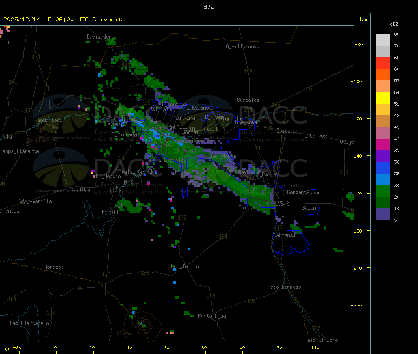
Task: Click the Morados map label
Action: (54, 267)
